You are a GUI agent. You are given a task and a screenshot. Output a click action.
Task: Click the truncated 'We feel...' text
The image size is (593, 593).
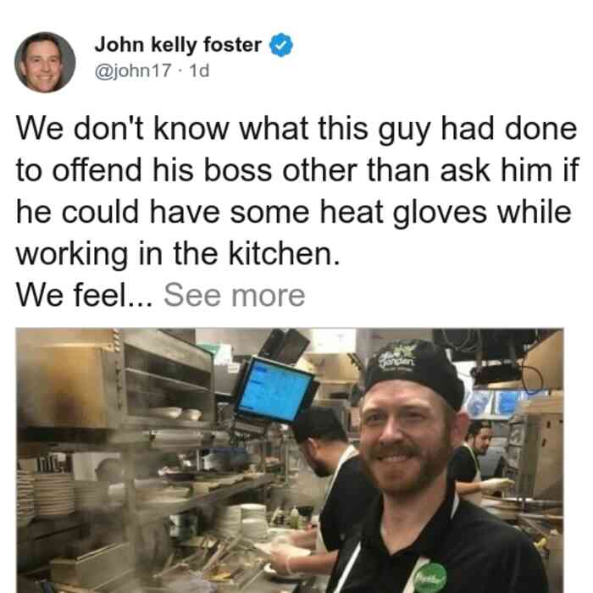click(x=85, y=295)
